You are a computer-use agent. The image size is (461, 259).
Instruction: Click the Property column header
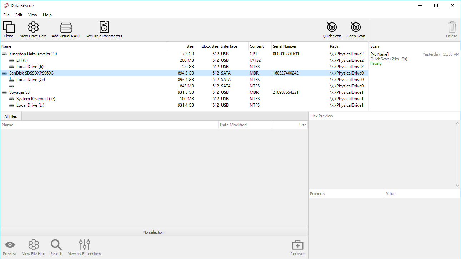click(347, 194)
